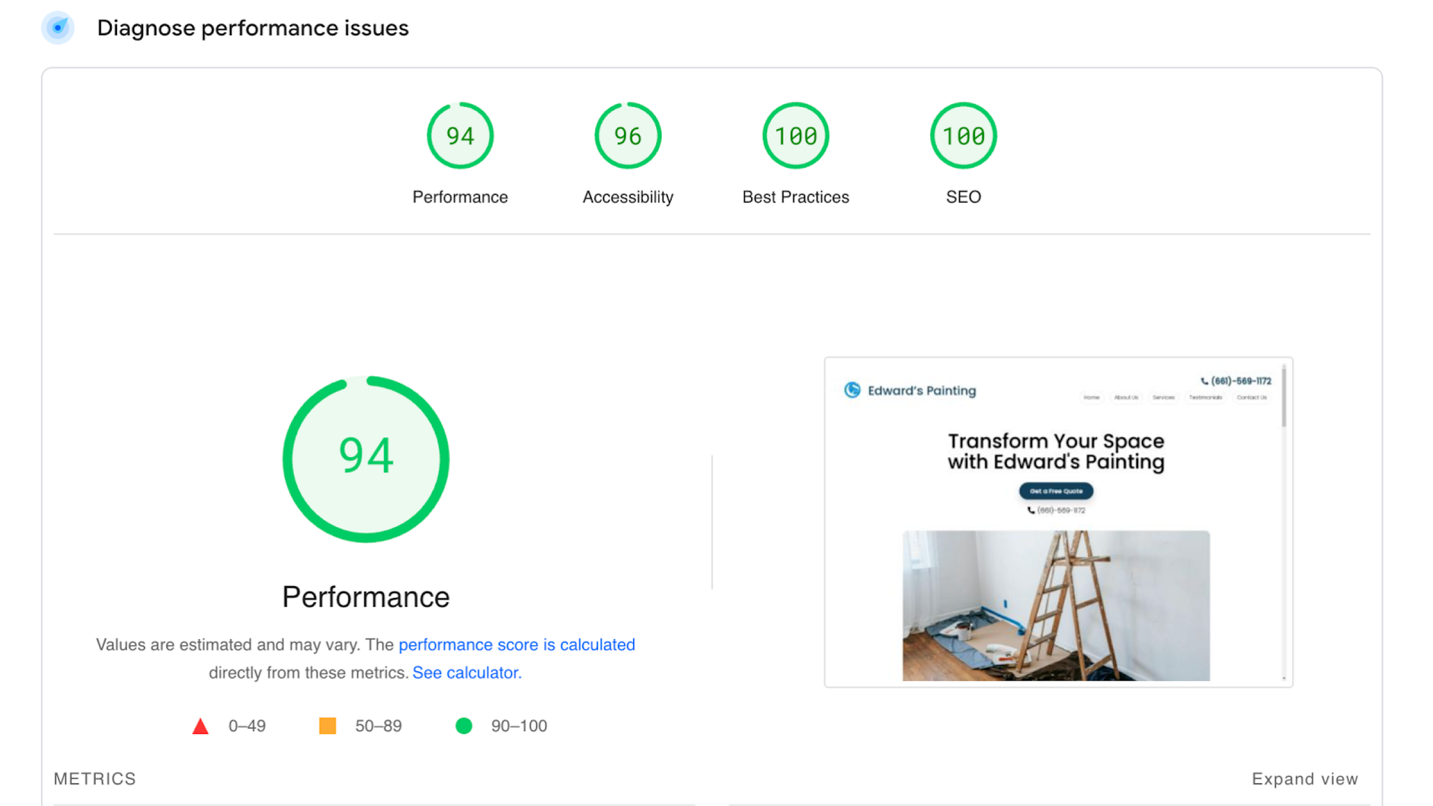This screenshot has height=806, width=1433.
Task: Click the orange square 50–89 legend marker
Action: (x=328, y=726)
